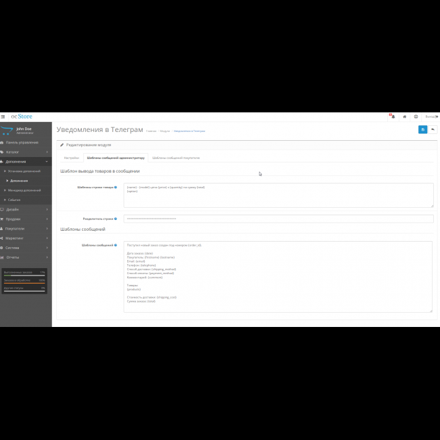Open the notifications bell
Screen dimensions: 440x440
(x=392, y=116)
